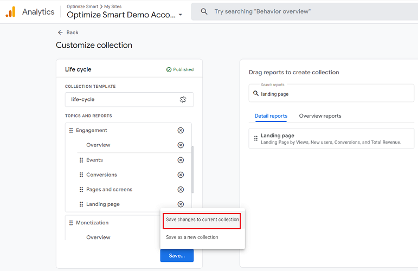The width and height of the screenshot is (418, 271).
Task: Remove Pages and screens report via X icon
Action: pyautogui.click(x=181, y=190)
